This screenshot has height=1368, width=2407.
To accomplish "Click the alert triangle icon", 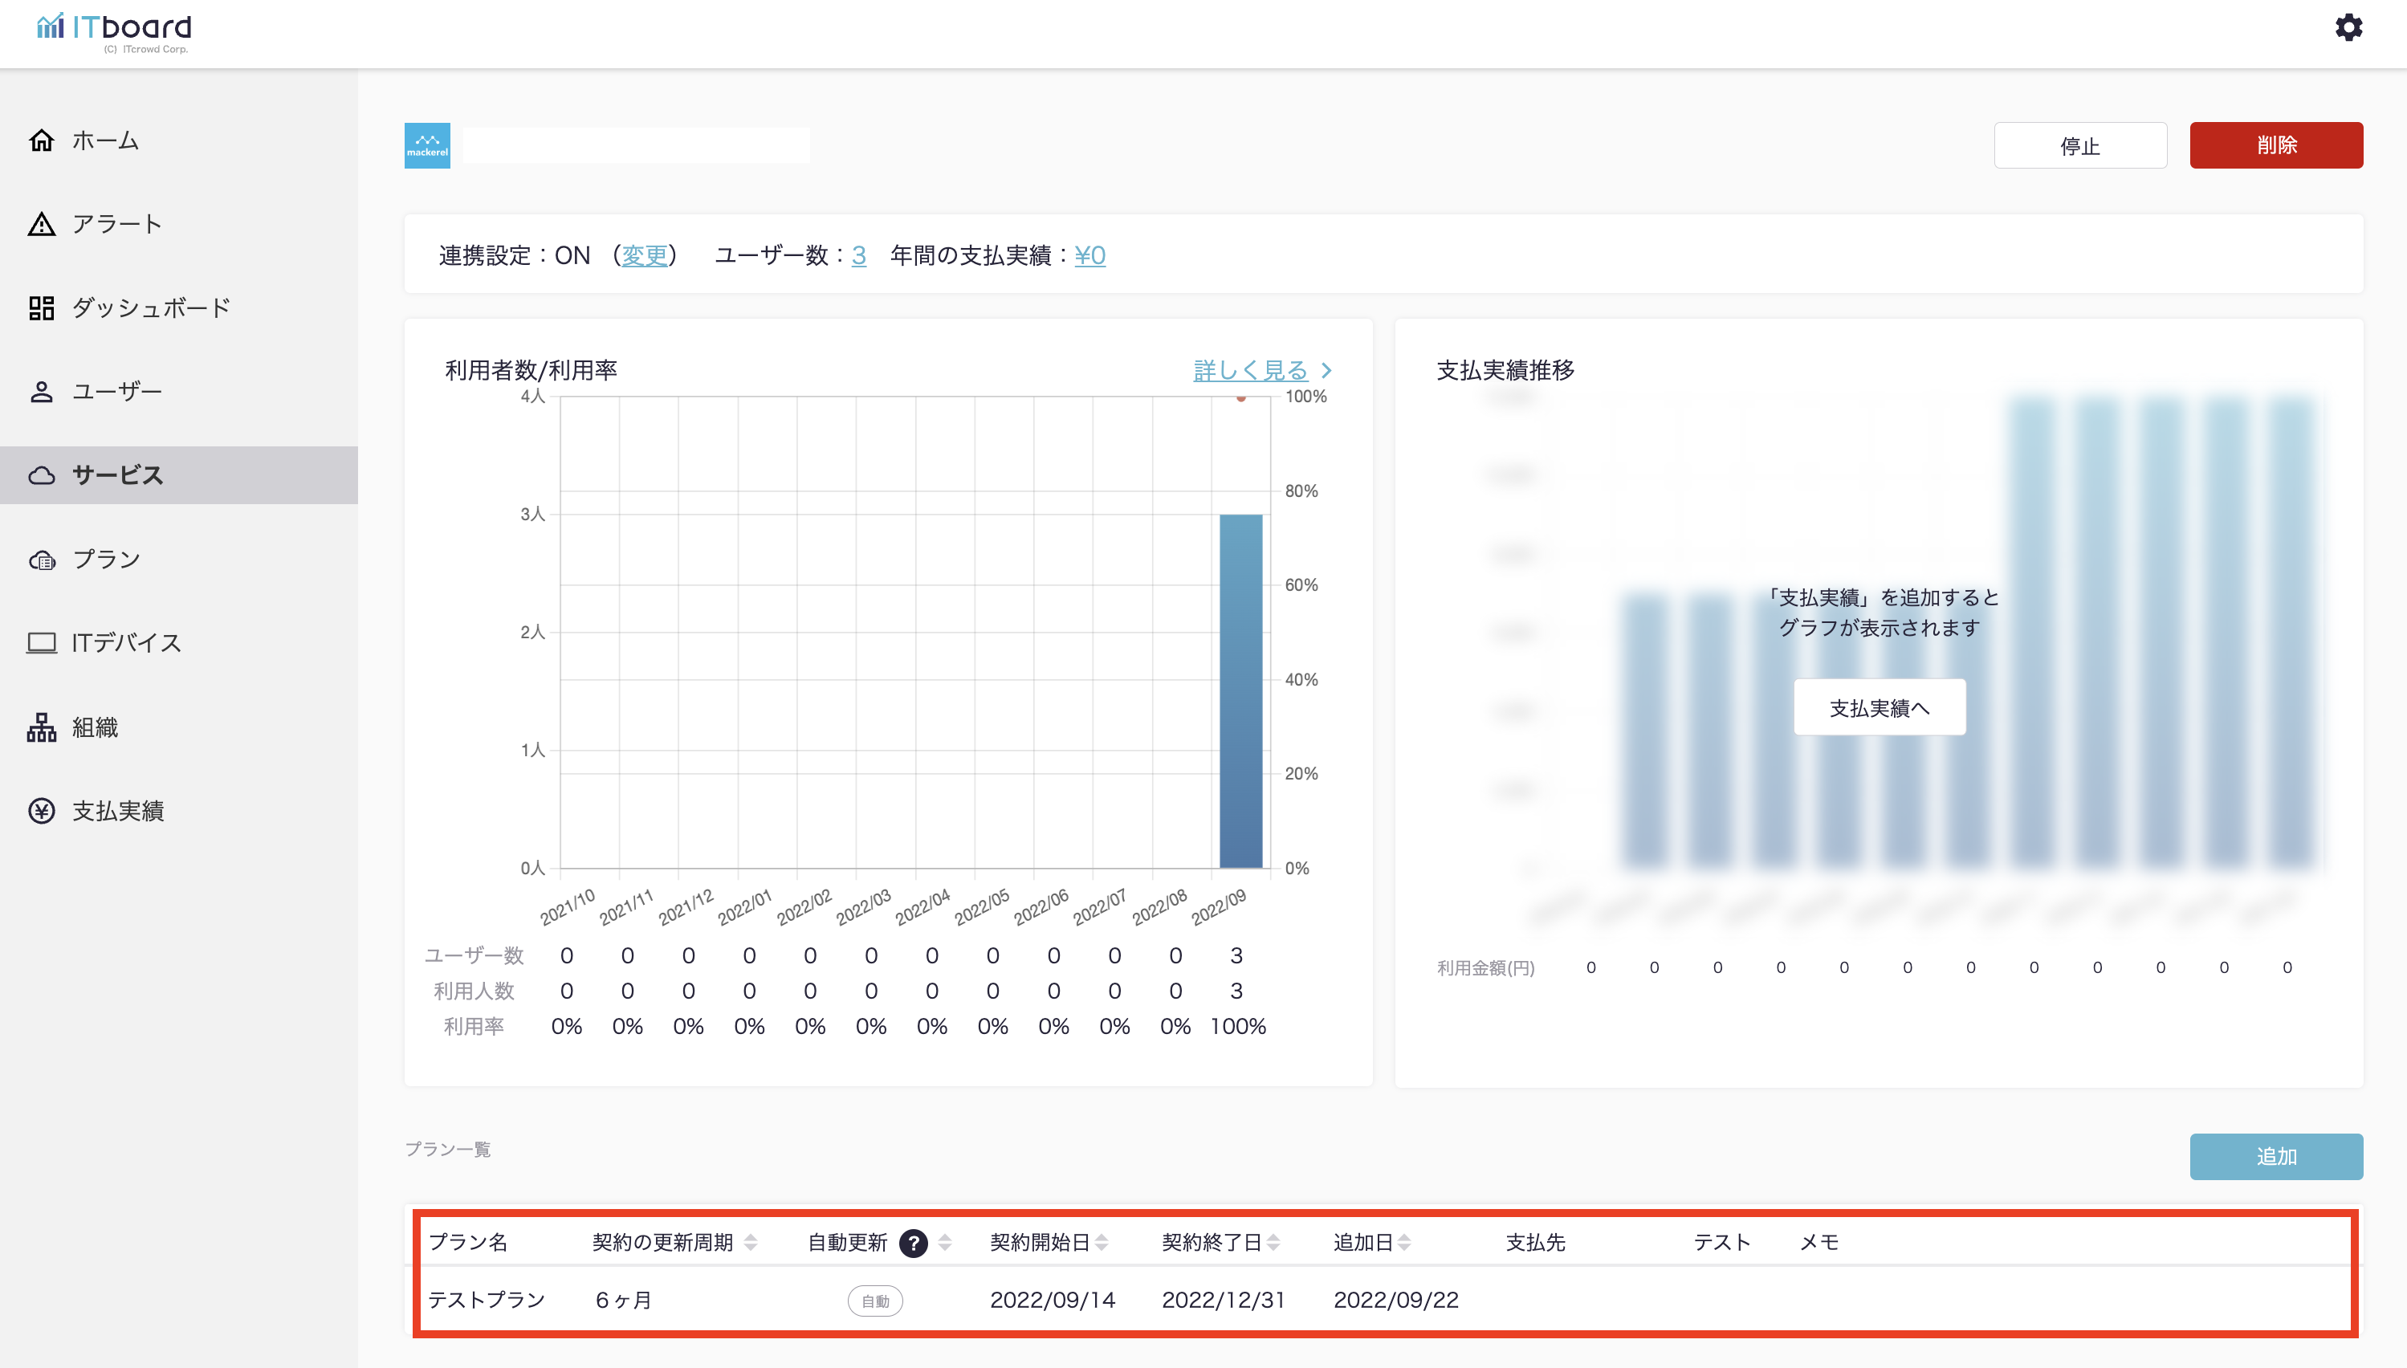I will coord(41,225).
